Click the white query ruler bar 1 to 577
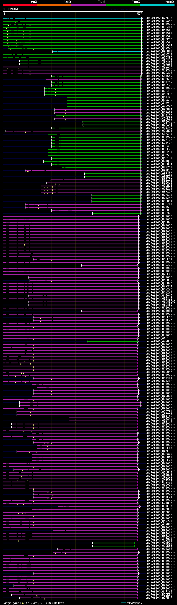The height and width of the screenshot is (605, 177). point(73,11)
